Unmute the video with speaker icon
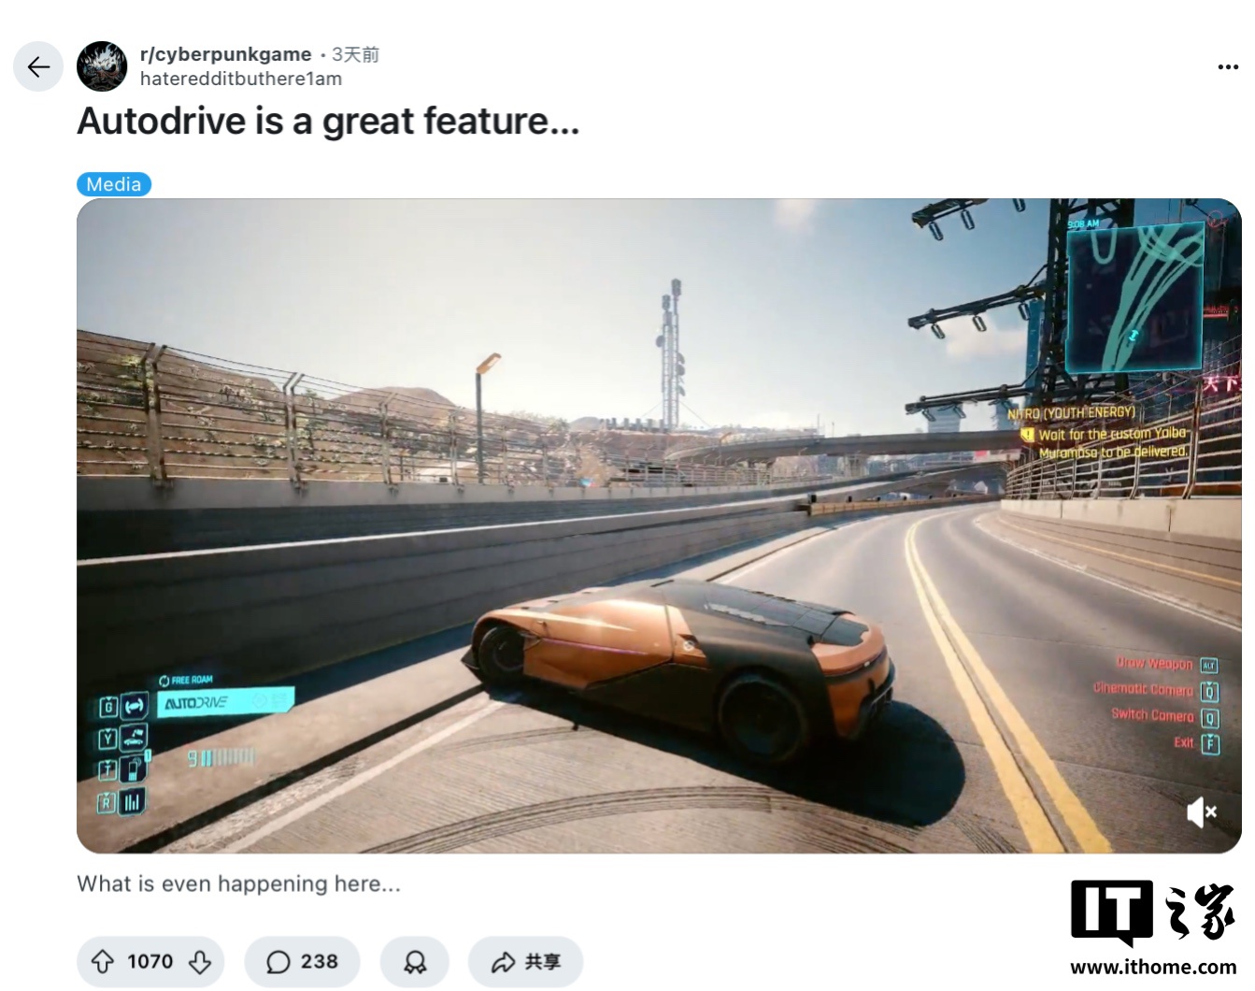 1202,811
